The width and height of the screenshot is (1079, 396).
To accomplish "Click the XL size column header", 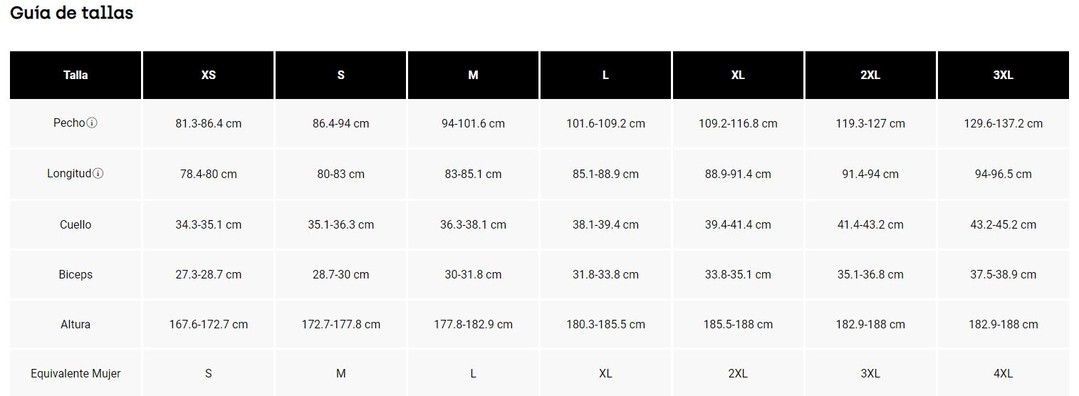I will point(738,75).
